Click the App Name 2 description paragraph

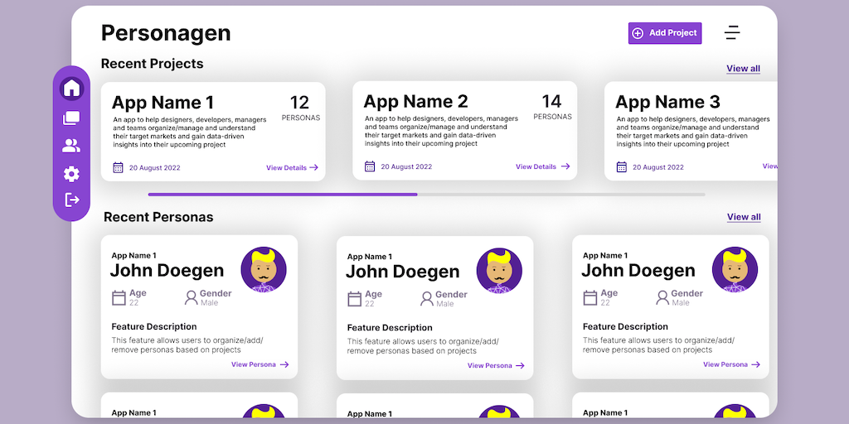(x=441, y=131)
